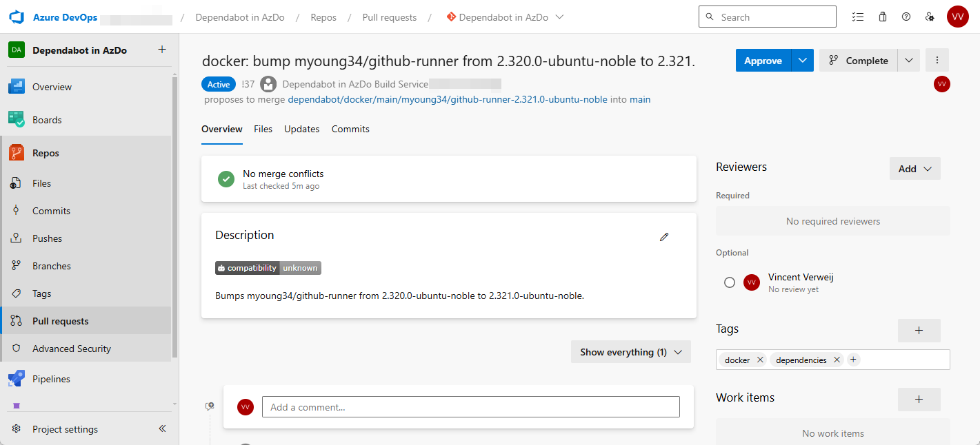The height and width of the screenshot is (445, 980).
Task: Switch to the Updates tab
Action: pos(302,129)
